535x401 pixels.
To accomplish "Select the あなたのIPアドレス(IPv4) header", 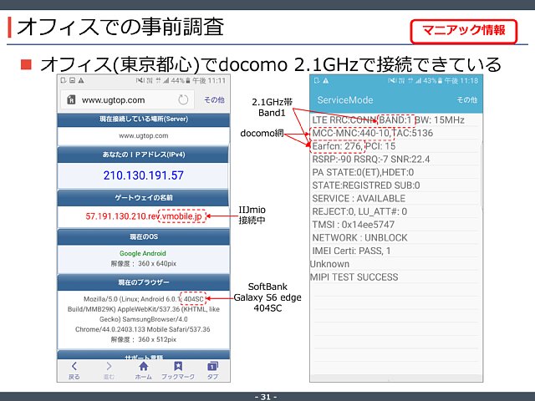I will click(x=144, y=155).
